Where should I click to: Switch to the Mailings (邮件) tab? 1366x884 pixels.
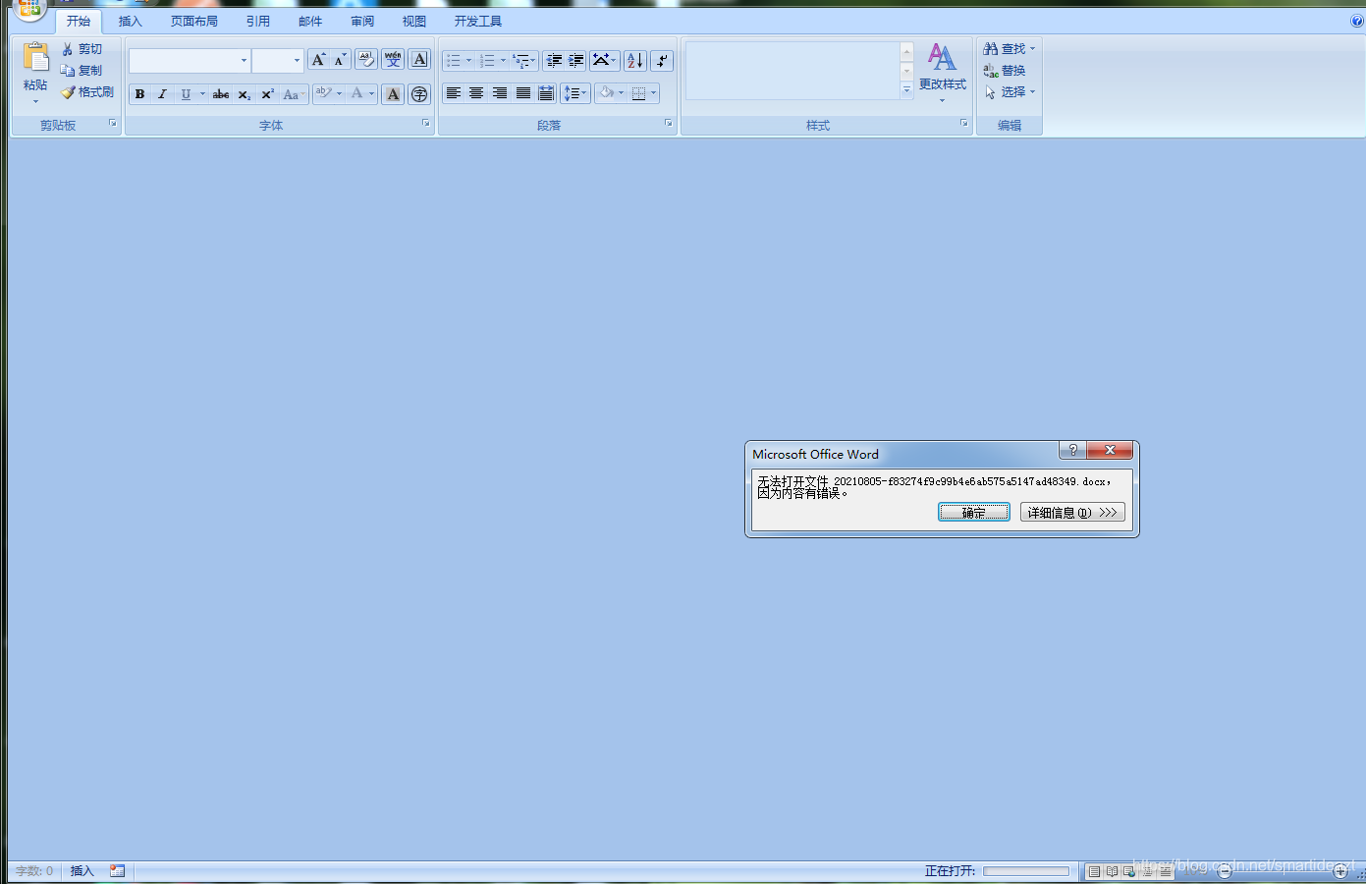point(310,22)
